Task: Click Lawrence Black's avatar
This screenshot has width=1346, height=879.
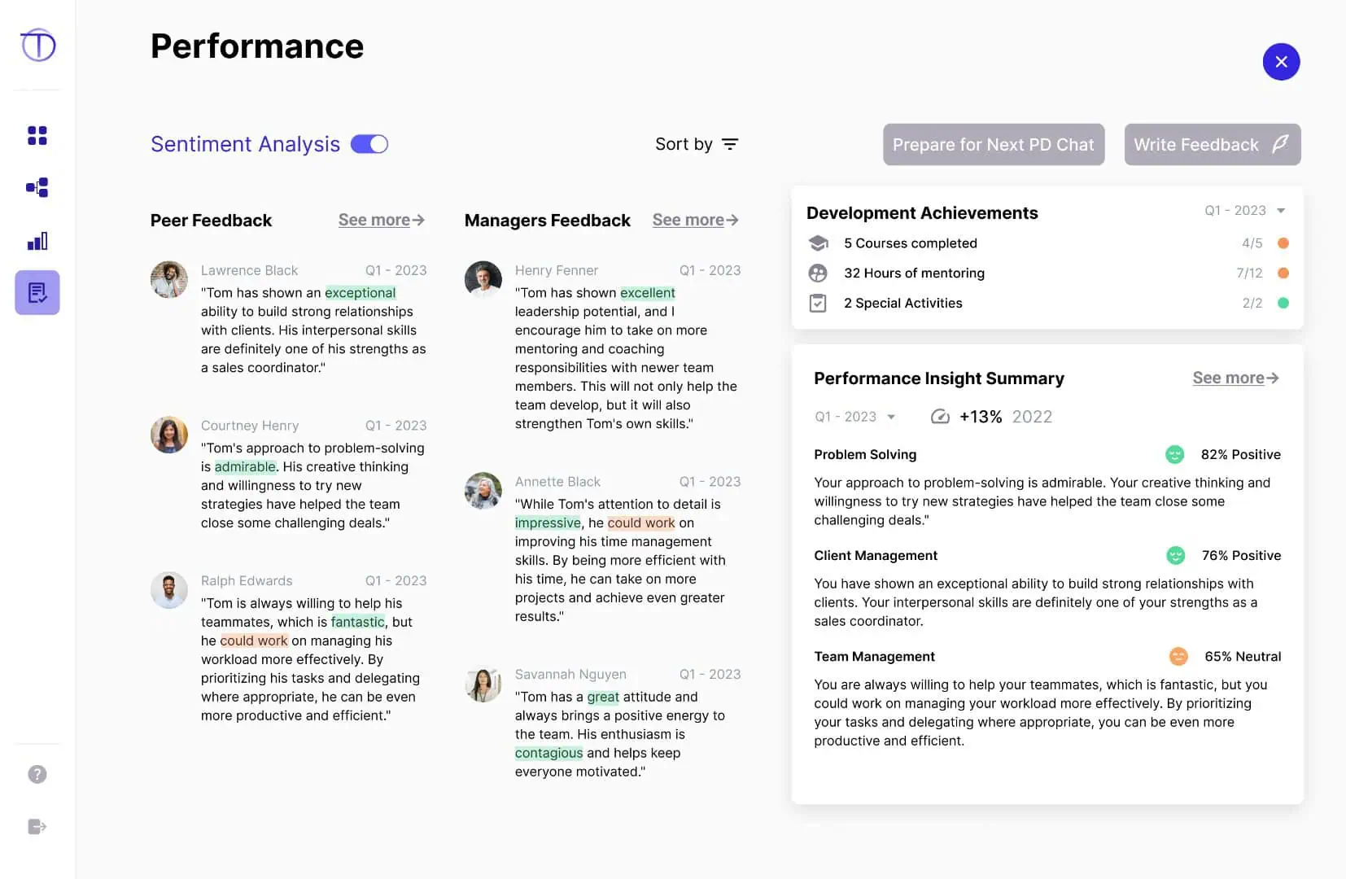Action: (x=169, y=279)
